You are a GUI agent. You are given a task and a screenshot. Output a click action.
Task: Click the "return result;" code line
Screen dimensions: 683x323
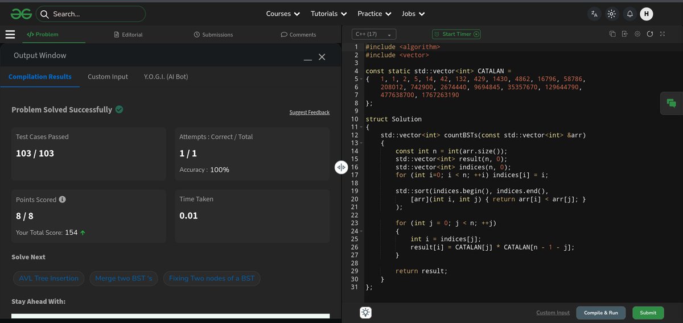[421, 271]
